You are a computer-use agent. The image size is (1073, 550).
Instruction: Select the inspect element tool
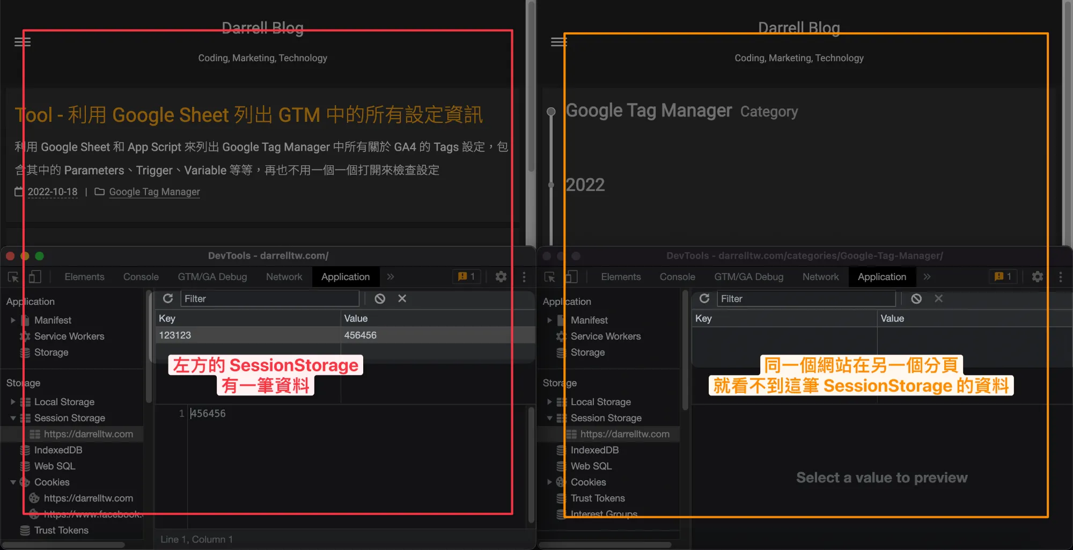coord(12,277)
